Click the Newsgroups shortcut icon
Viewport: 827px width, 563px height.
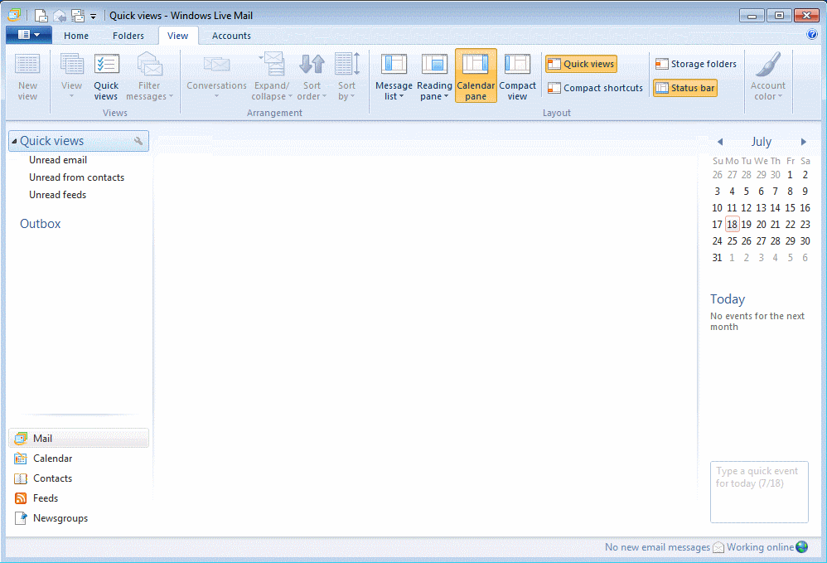tap(21, 518)
